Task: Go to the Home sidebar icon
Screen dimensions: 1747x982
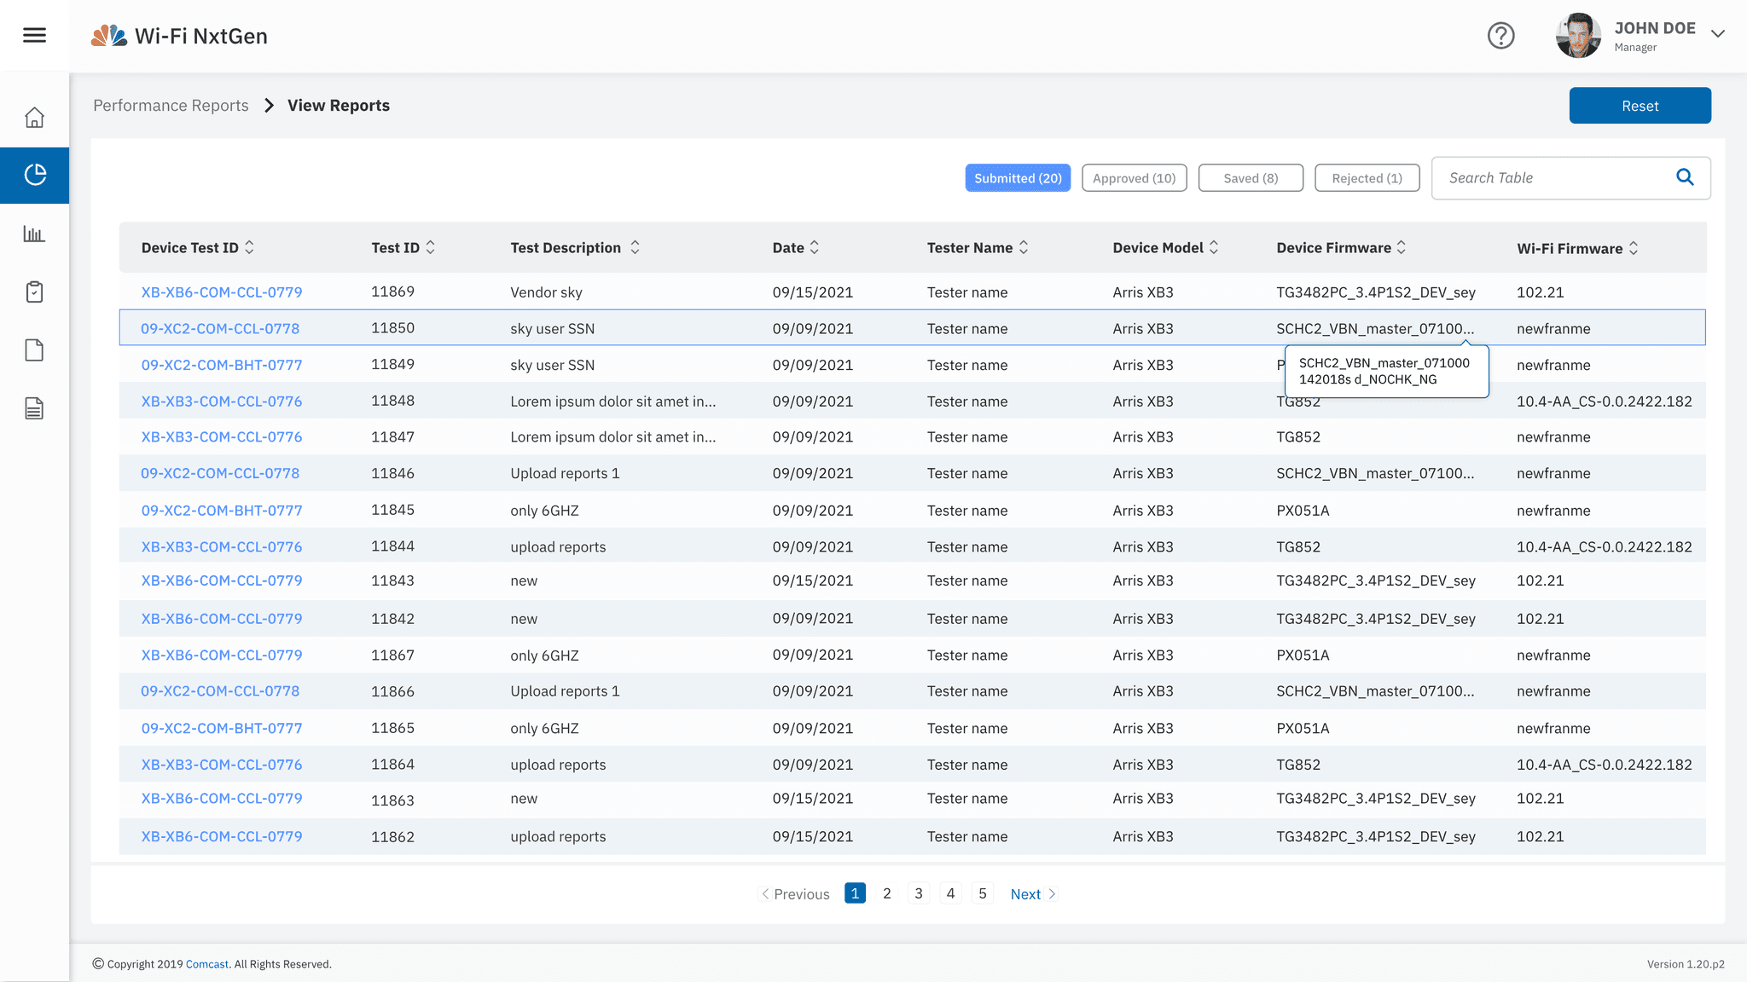Action: click(x=34, y=117)
